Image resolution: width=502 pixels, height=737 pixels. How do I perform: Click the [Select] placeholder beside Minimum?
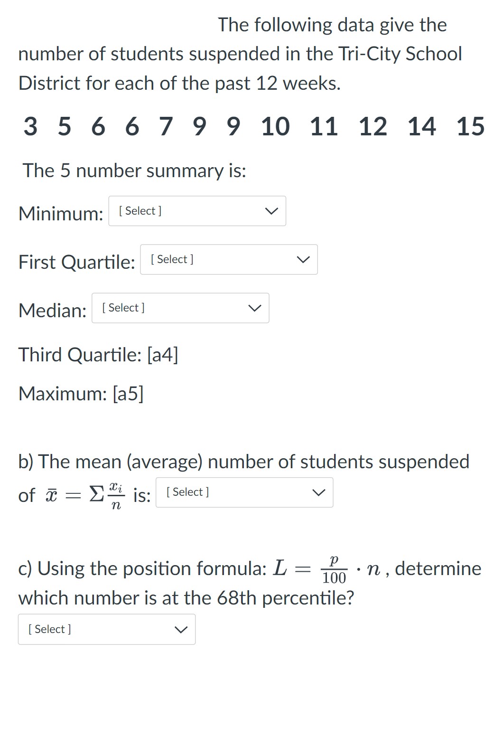click(x=140, y=211)
